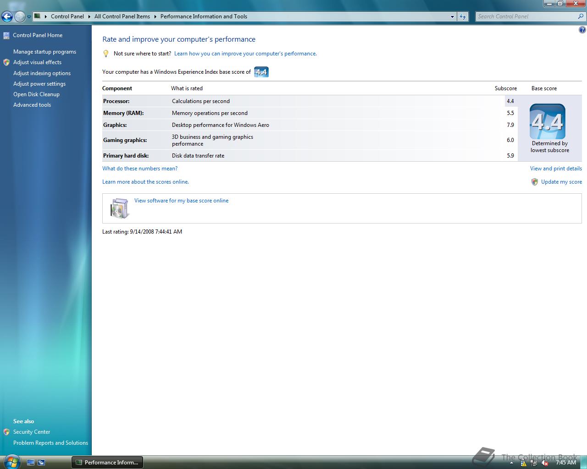Go to Control Panel breadcrumb
Screen dimensions: 587x469
[x=67, y=16]
